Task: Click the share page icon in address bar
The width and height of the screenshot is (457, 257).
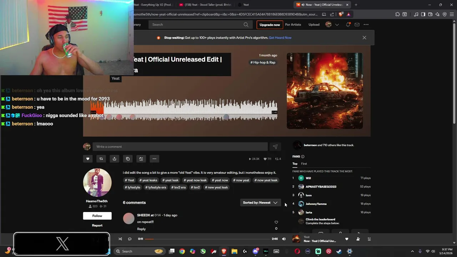Action: click(x=332, y=14)
